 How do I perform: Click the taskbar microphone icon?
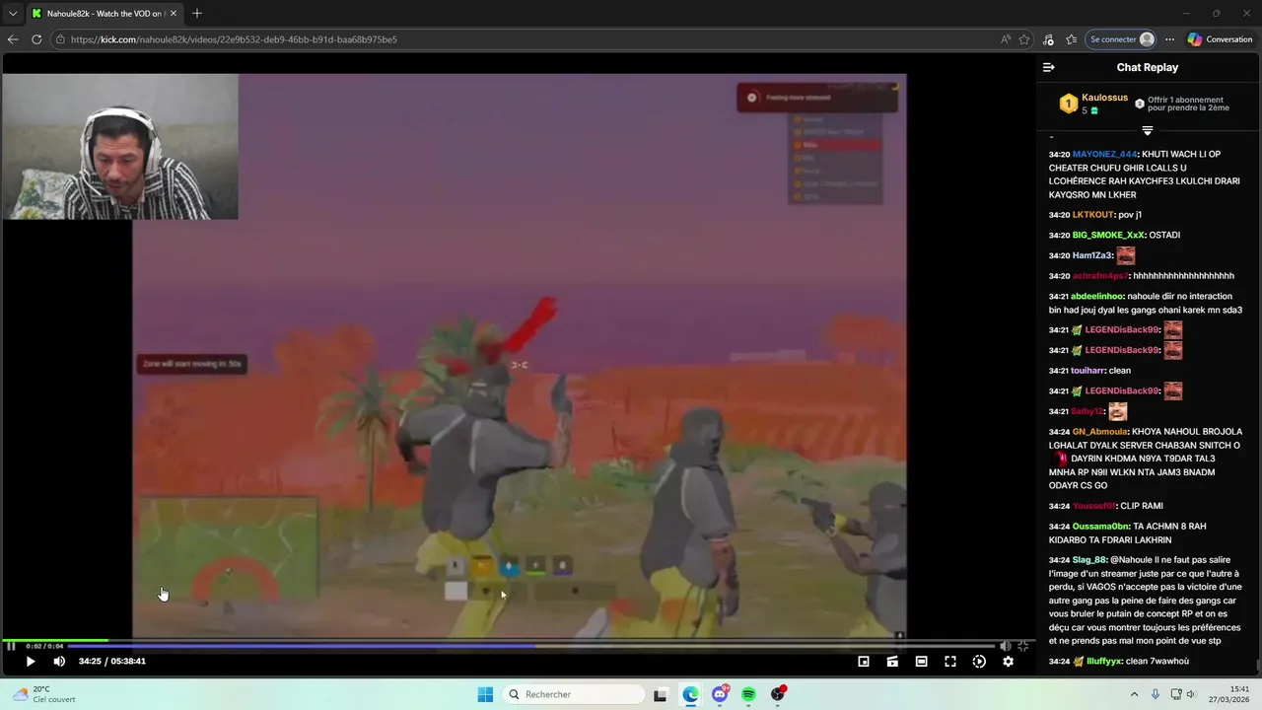(x=1156, y=694)
